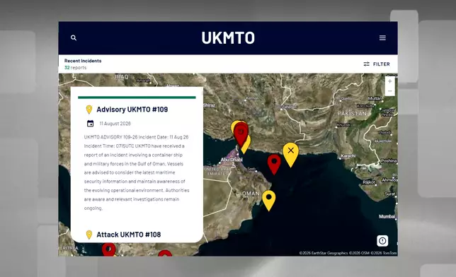
Task: Zoom out the map with minus button
Action: coord(389,91)
